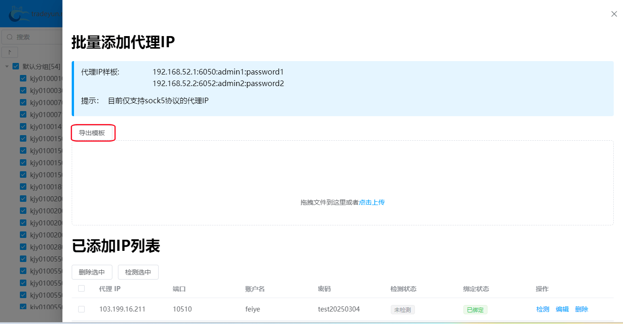Click the magnifier icon in search box
The image size is (623, 324).
9,37
